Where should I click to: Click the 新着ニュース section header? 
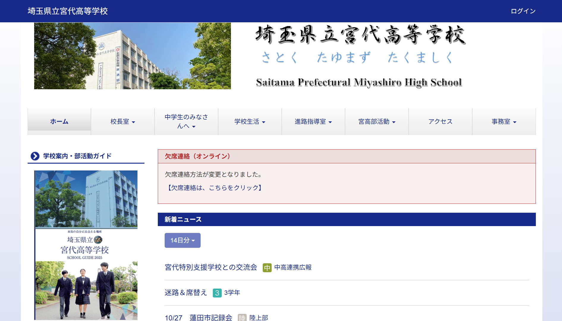[x=347, y=219]
